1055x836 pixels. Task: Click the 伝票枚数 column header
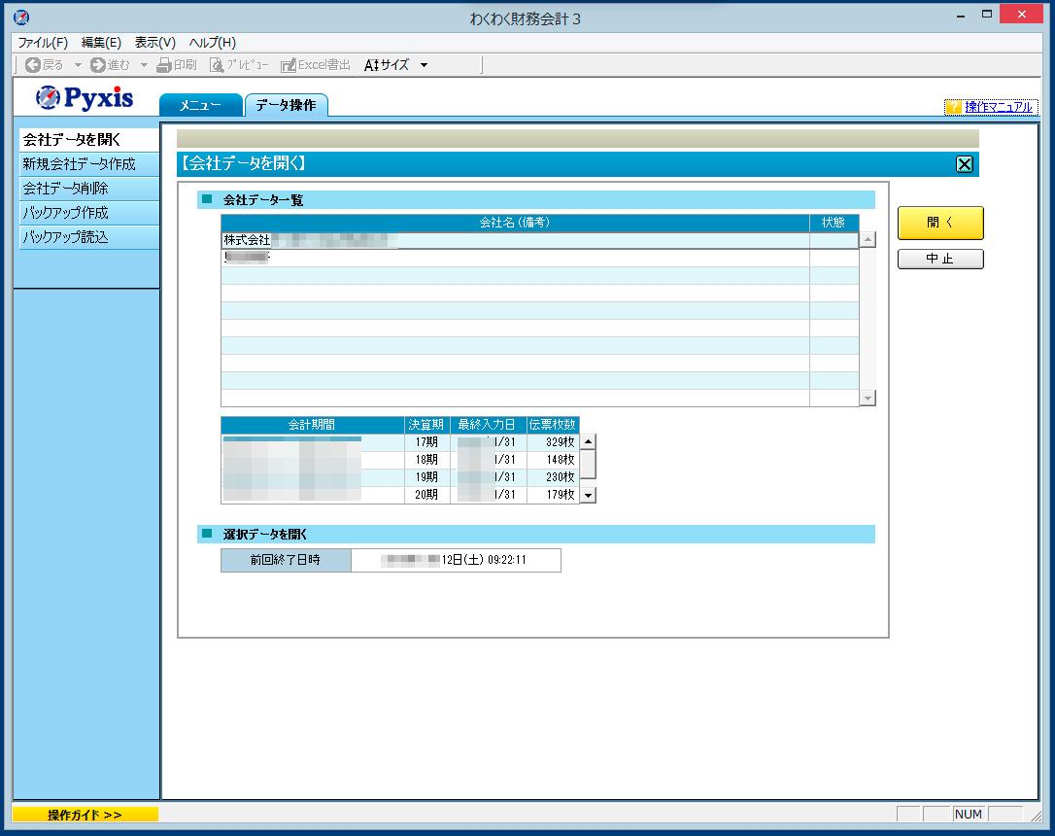tap(553, 425)
